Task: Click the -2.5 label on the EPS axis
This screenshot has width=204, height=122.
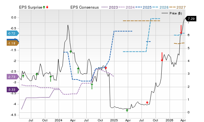Action: tap(13, 72)
